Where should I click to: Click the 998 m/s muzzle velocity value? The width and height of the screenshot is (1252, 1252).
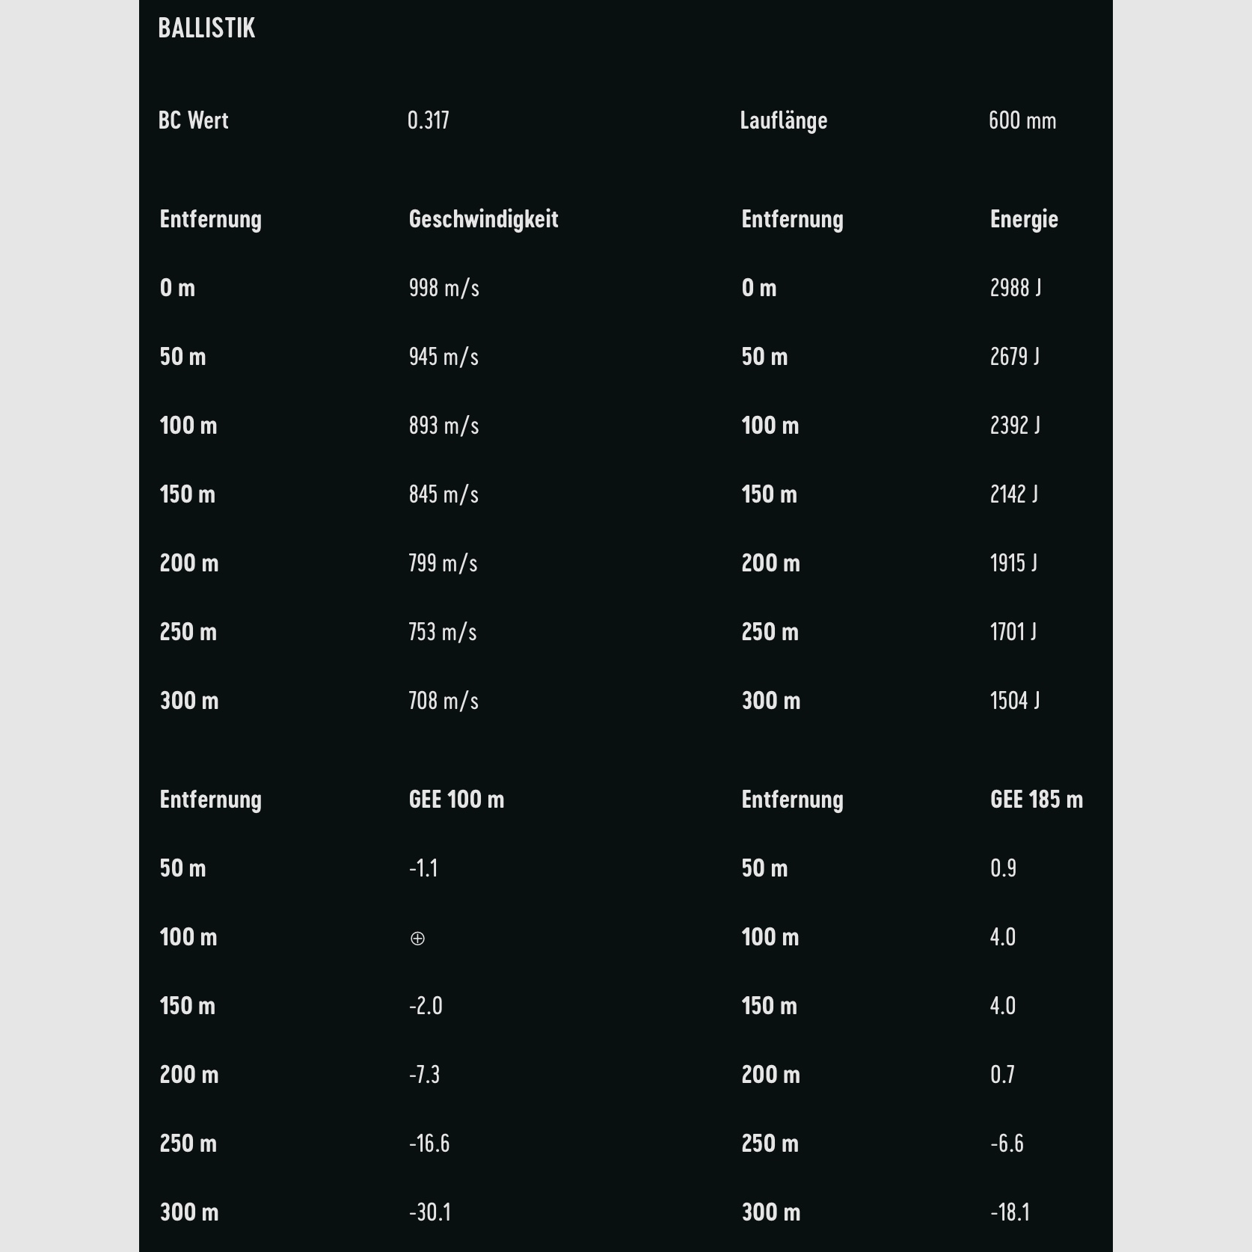point(444,288)
